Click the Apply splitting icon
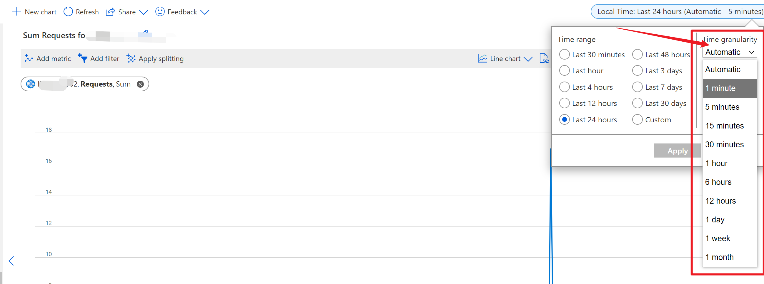Image resolution: width=764 pixels, height=284 pixels. tap(131, 58)
